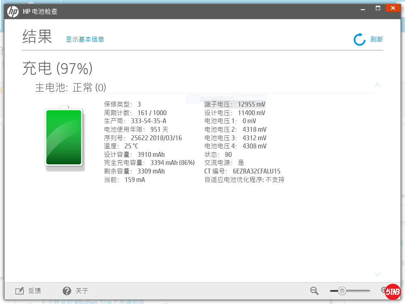Open the 显示基本信息 link

[x=85, y=39]
